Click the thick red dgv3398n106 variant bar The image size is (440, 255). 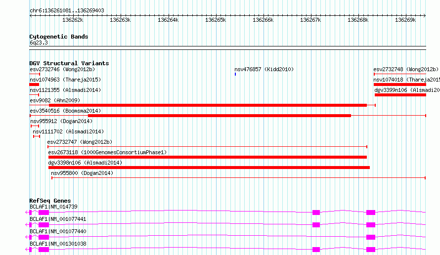(x=209, y=168)
